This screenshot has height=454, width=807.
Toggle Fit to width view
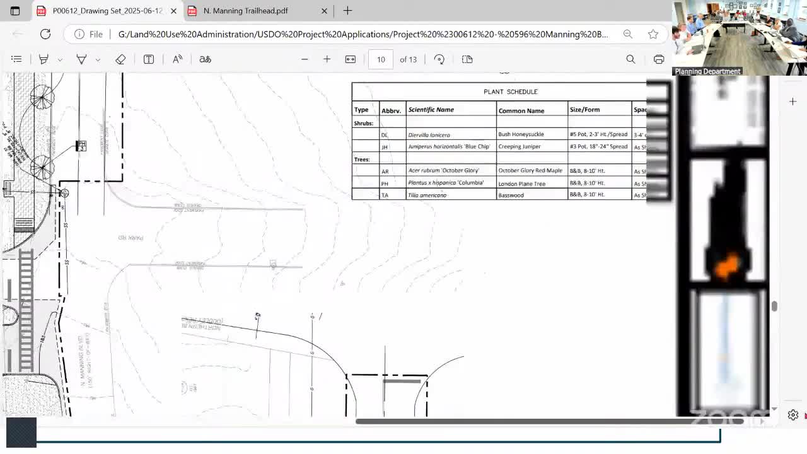pos(351,59)
